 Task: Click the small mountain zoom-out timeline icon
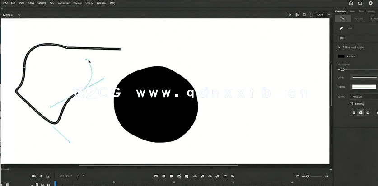[298, 177]
